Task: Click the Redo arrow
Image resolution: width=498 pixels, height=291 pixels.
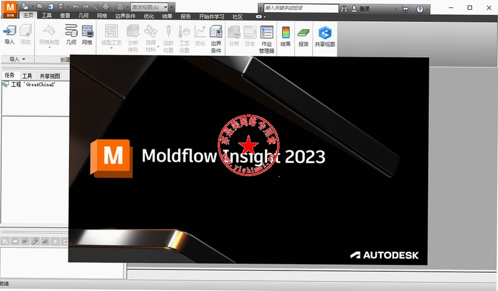Action: click(x=86, y=6)
